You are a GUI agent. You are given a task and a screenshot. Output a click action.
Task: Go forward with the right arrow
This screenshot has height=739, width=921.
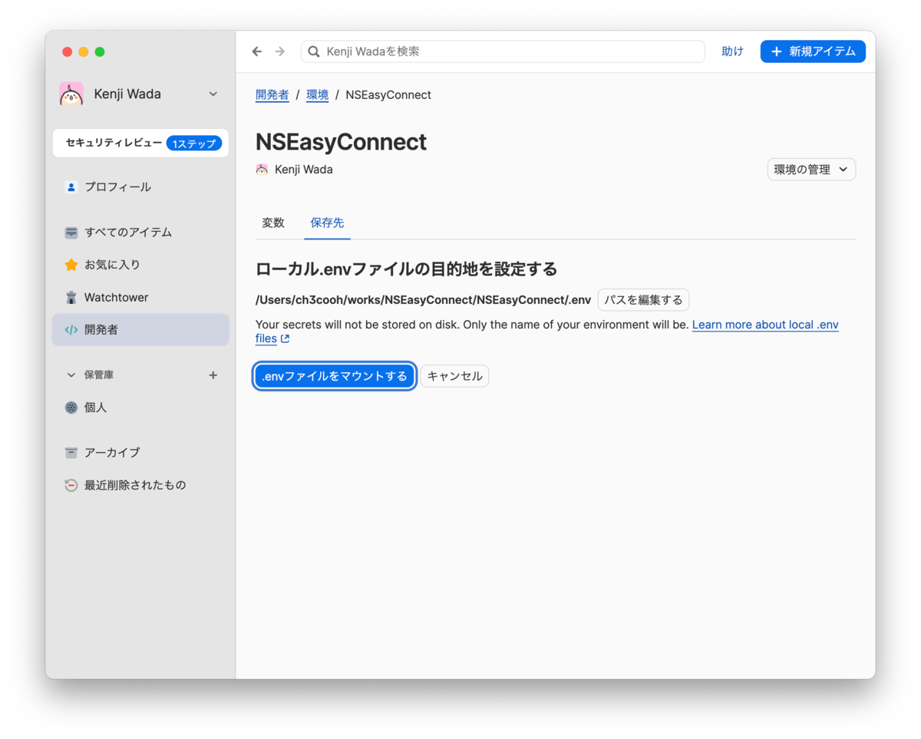point(279,51)
